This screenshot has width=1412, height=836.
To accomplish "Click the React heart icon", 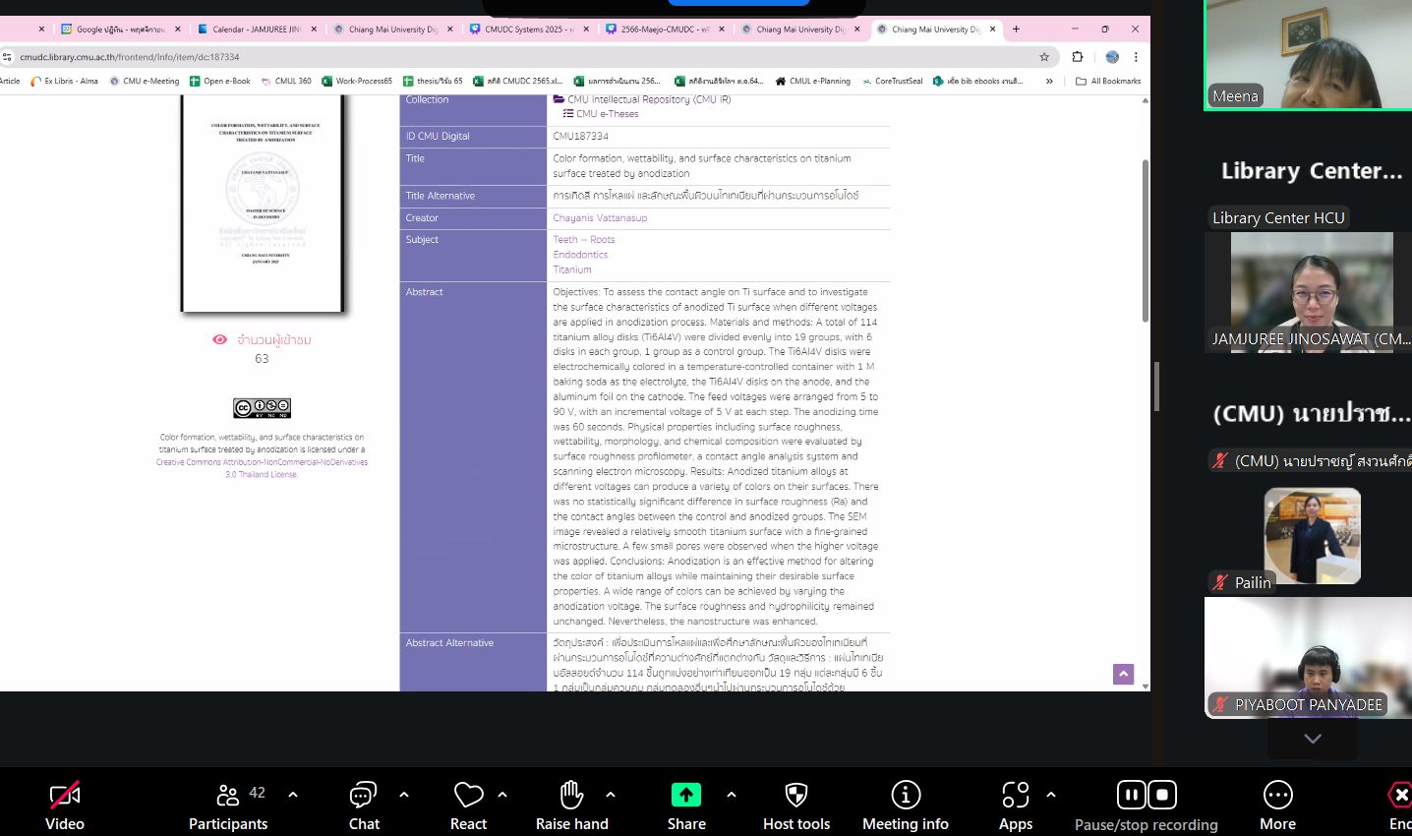I will [x=468, y=795].
